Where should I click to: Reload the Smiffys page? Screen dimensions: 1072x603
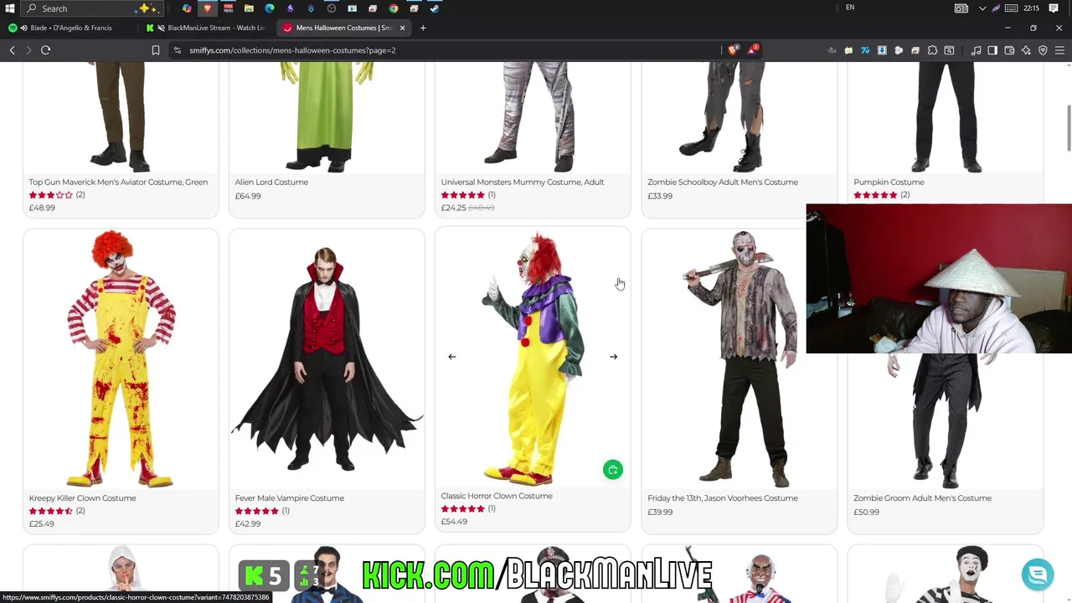pos(46,50)
